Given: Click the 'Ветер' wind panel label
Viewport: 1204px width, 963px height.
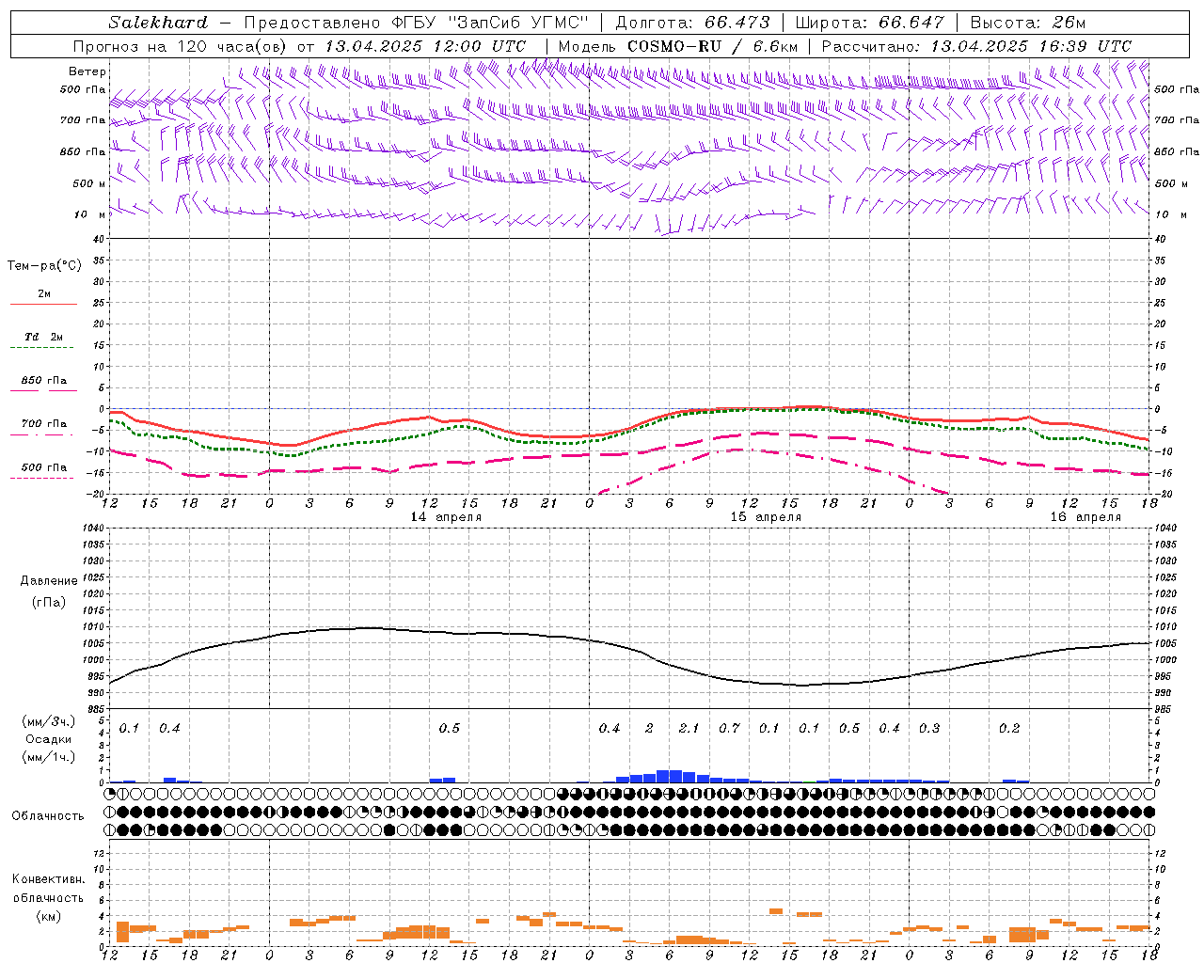Looking at the screenshot, I should click(x=87, y=71).
